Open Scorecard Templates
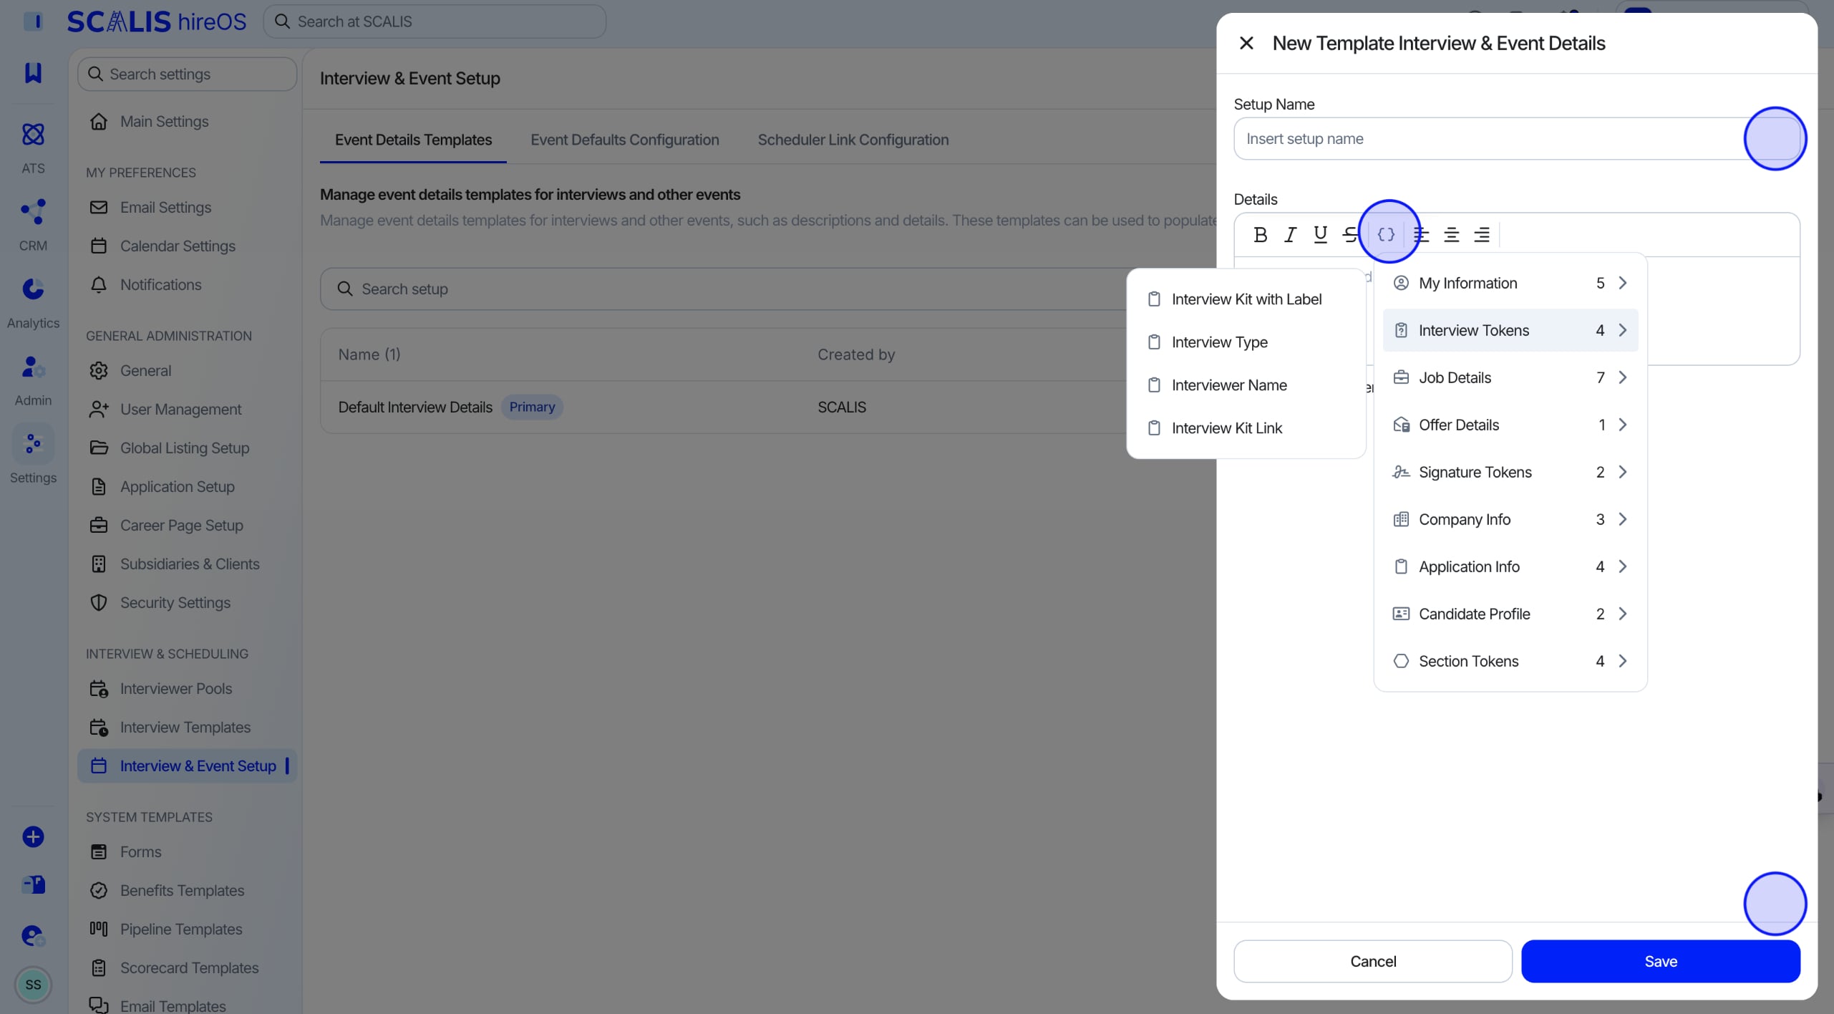 coord(187,967)
